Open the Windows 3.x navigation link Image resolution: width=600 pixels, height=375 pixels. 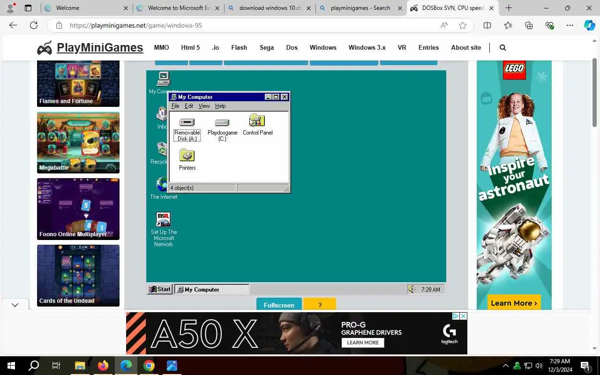coord(367,47)
